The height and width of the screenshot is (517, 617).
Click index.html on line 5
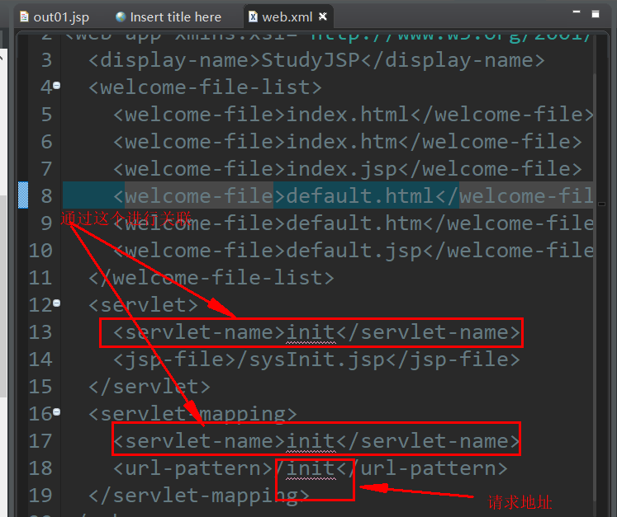pyautogui.click(x=348, y=115)
